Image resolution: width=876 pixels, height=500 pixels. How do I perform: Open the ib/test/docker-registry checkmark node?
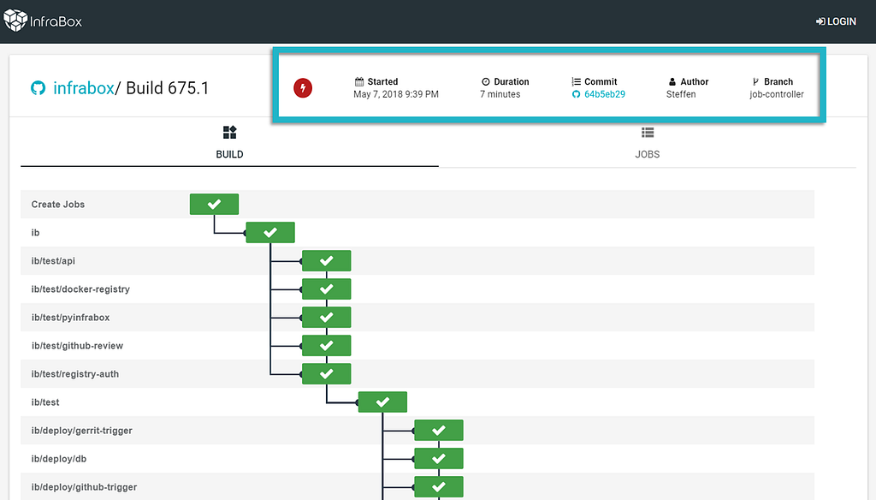tap(326, 289)
